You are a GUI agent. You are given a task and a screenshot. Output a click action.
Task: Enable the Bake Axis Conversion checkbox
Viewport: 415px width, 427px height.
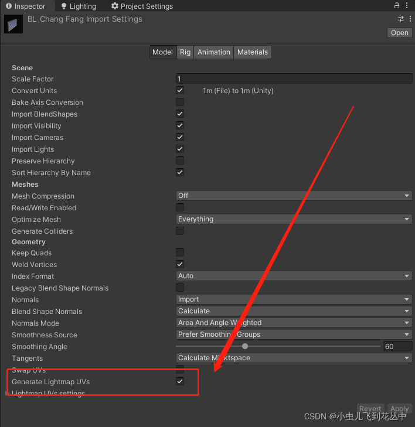180,102
